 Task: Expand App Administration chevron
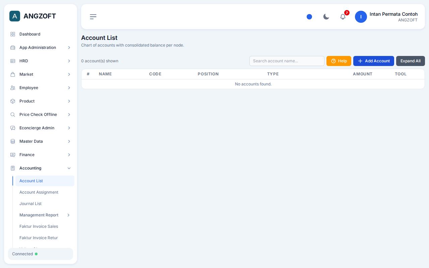(69, 48)
